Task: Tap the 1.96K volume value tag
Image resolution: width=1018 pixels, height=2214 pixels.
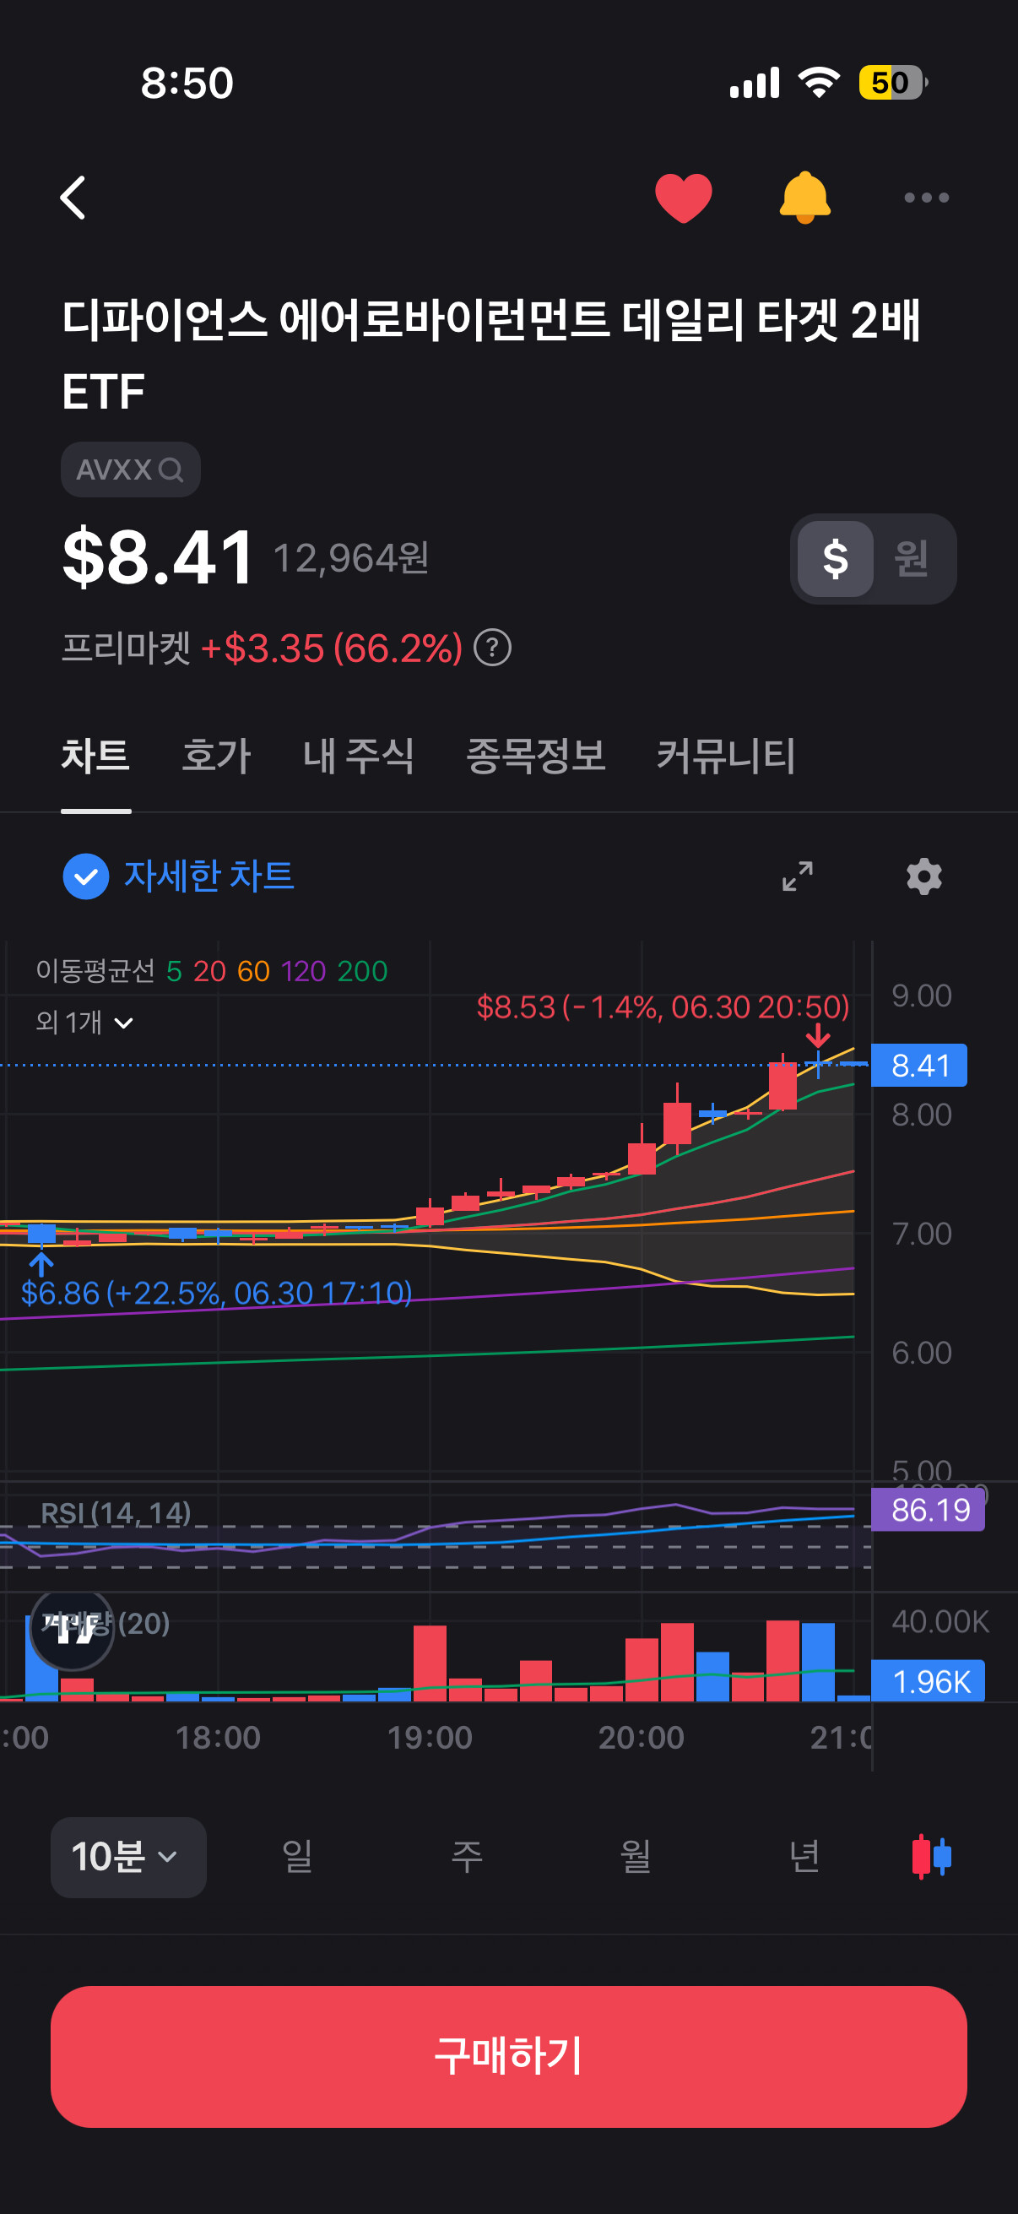Action: pos(929,1680)
